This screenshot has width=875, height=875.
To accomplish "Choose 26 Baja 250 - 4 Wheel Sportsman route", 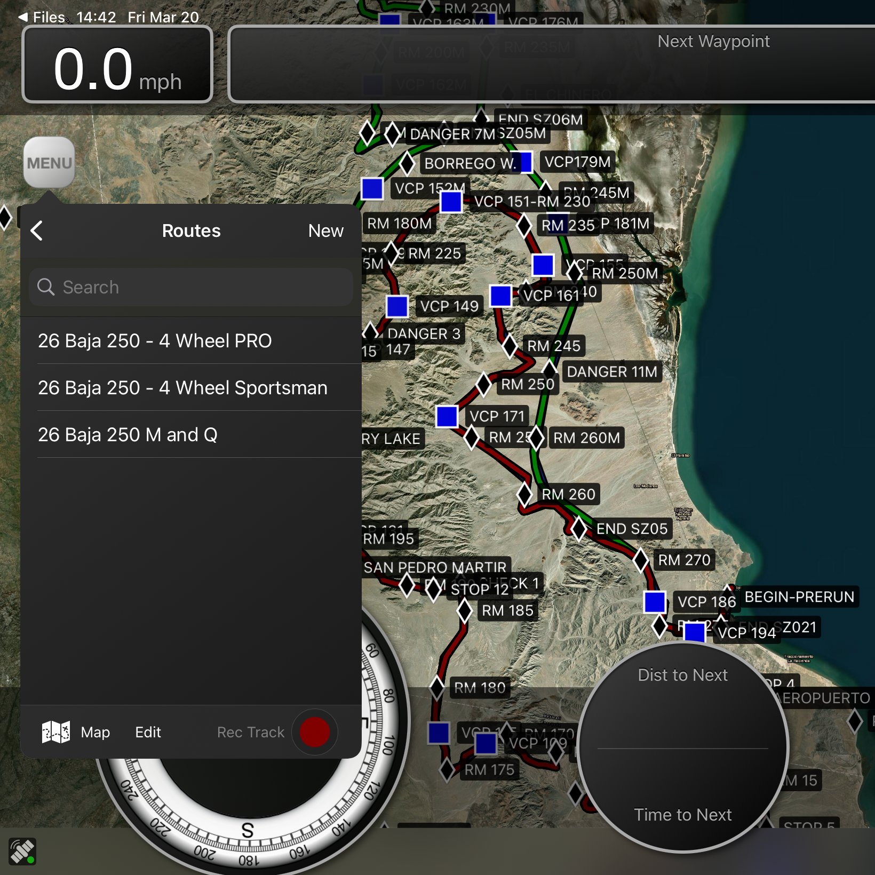I will tap(182, 387).
